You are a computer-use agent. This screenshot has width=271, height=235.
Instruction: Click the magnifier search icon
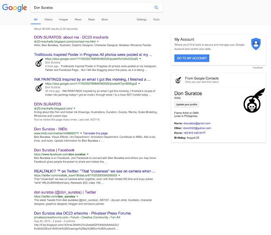[156, 8]
